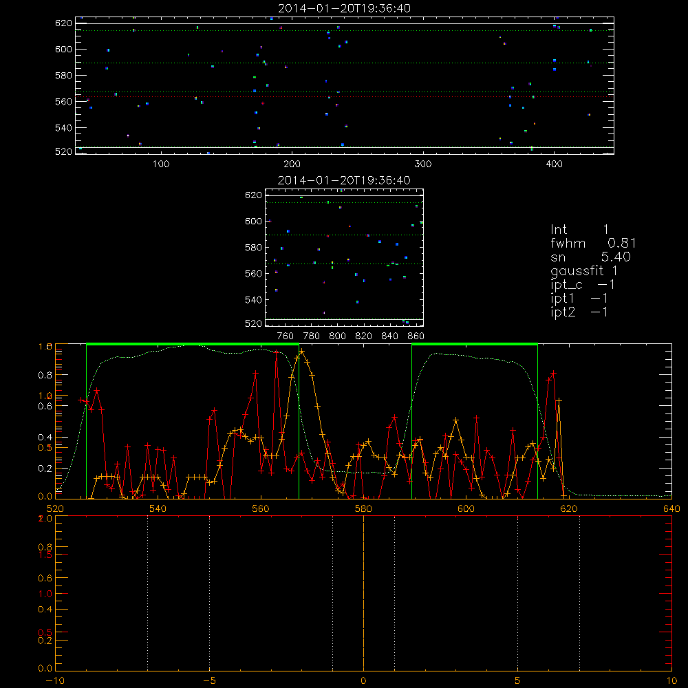The image size is (688, 688).
Task: Click orange y-axis label 0.6 of the bottom plot
Action: click(45, 579)
